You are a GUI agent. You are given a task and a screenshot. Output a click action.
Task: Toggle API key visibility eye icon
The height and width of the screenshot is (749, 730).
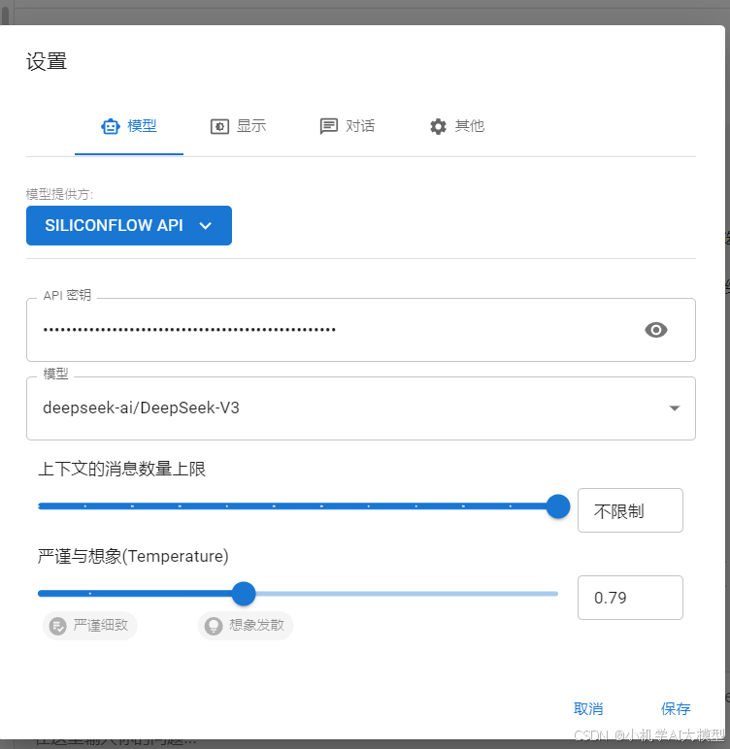656,330
